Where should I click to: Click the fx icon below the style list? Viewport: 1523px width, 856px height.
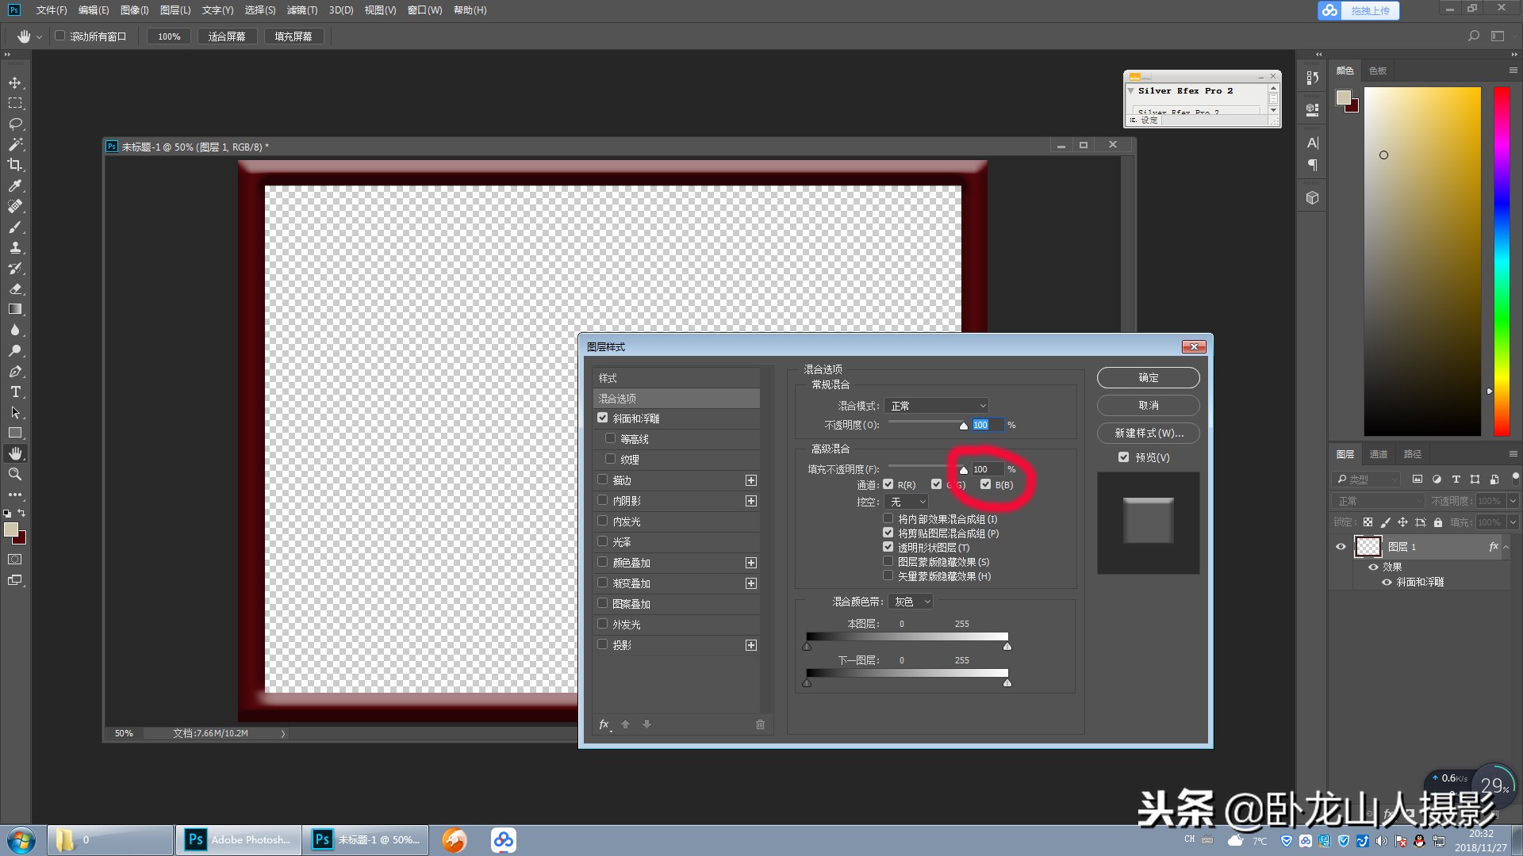click(x=604, y=724)
